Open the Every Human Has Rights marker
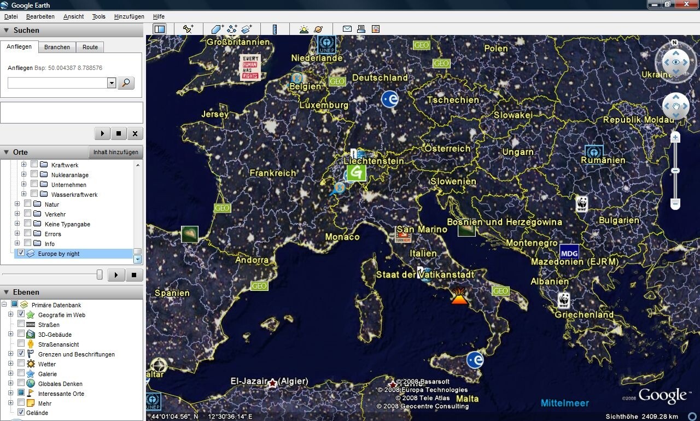The image size is (700, 421). pos(250,67)
